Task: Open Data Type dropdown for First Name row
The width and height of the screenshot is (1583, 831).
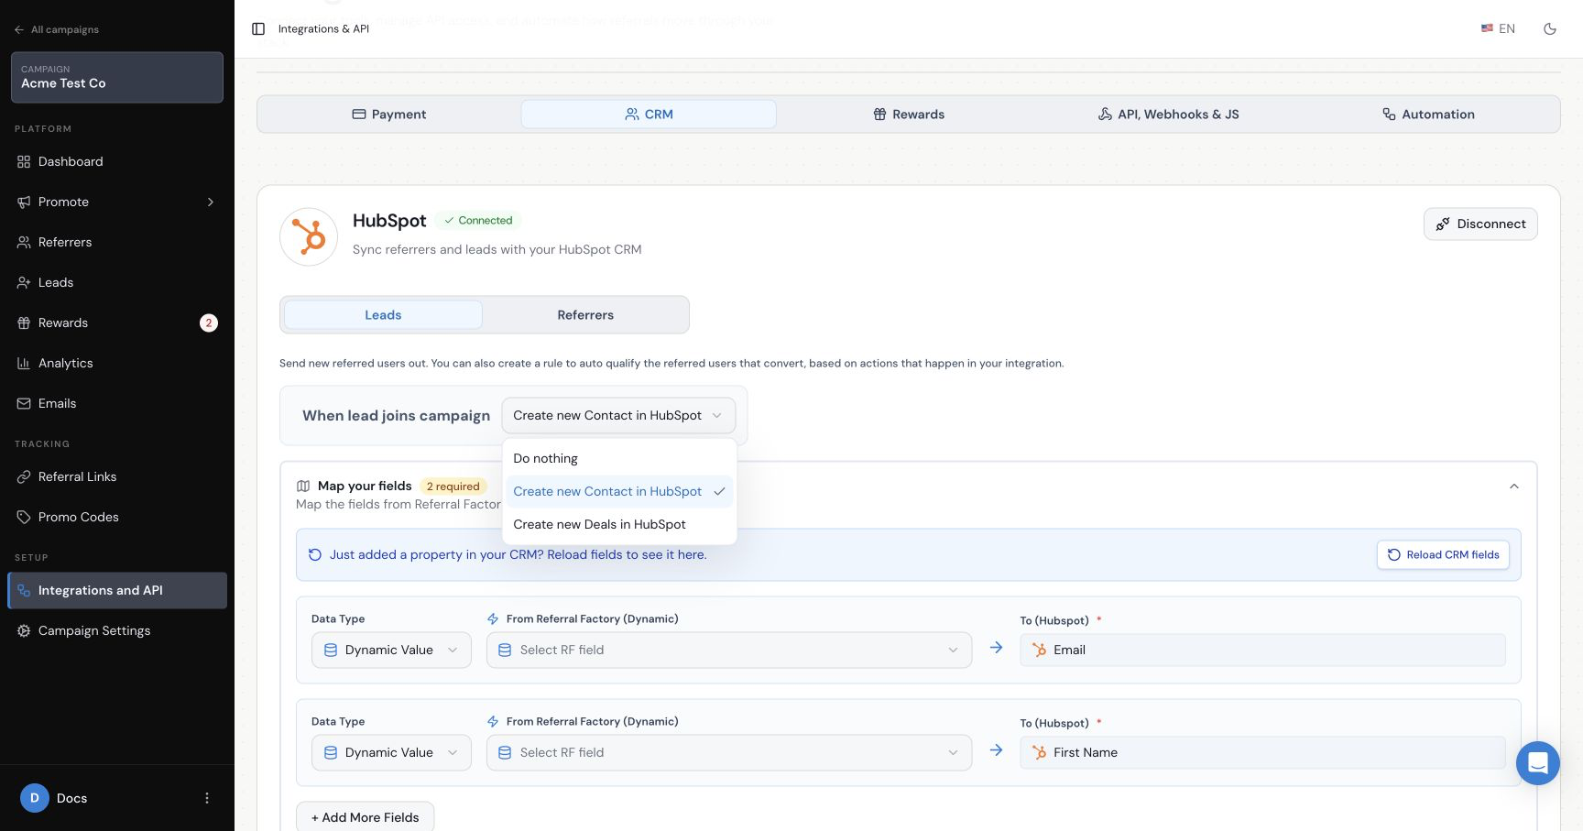Action: [x=391, y=752]
